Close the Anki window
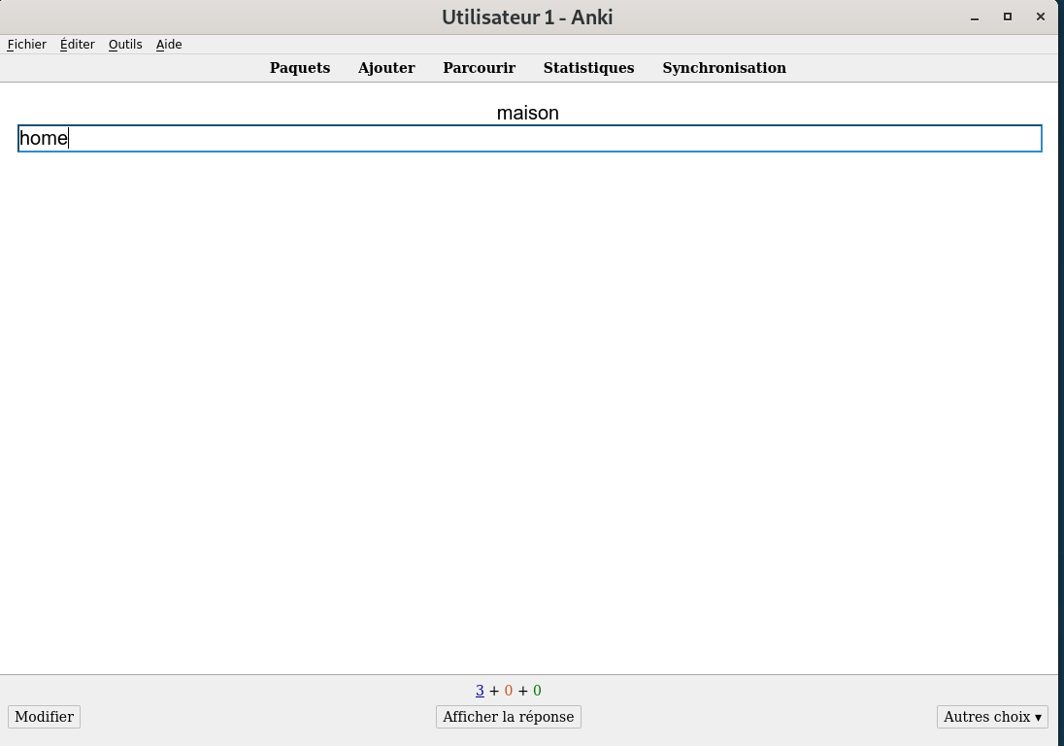The image size is (1064, 746). [1041, 17]
